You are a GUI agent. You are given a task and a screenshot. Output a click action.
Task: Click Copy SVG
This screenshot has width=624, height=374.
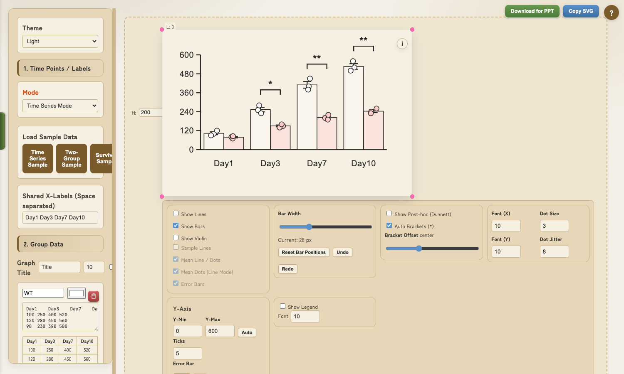[581, 11]
